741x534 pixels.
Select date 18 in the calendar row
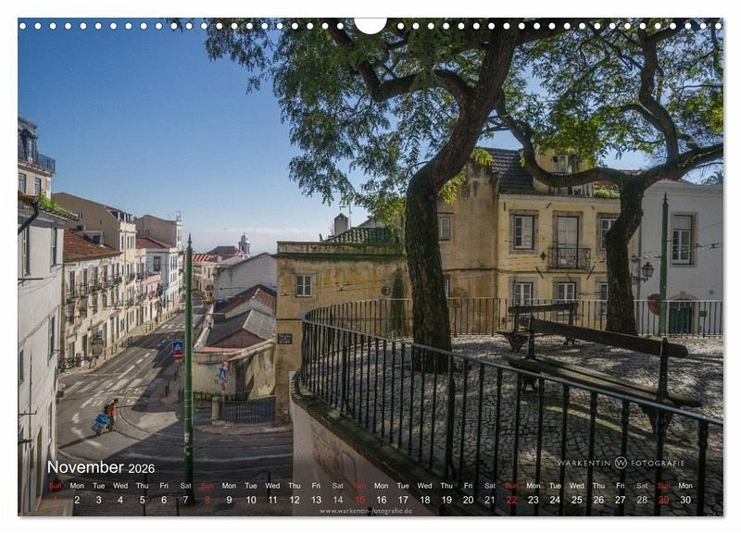tap(425, 500)
